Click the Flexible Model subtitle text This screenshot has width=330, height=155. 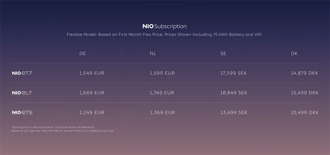click(165, 35)
